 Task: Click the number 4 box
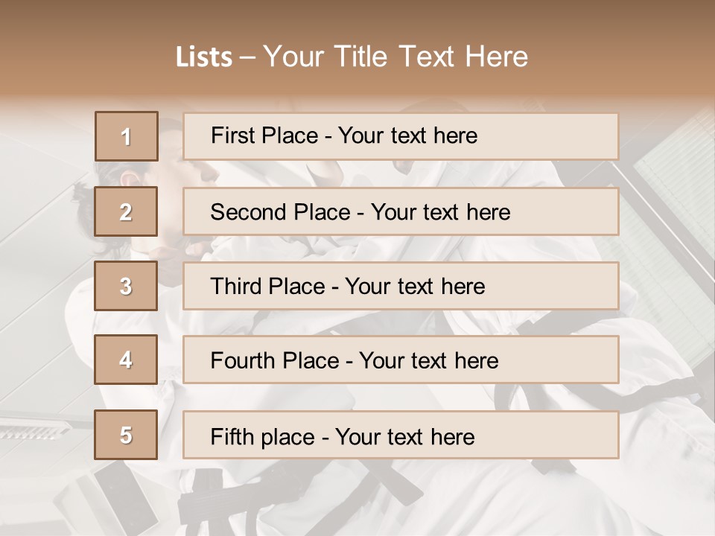point(126,360)
